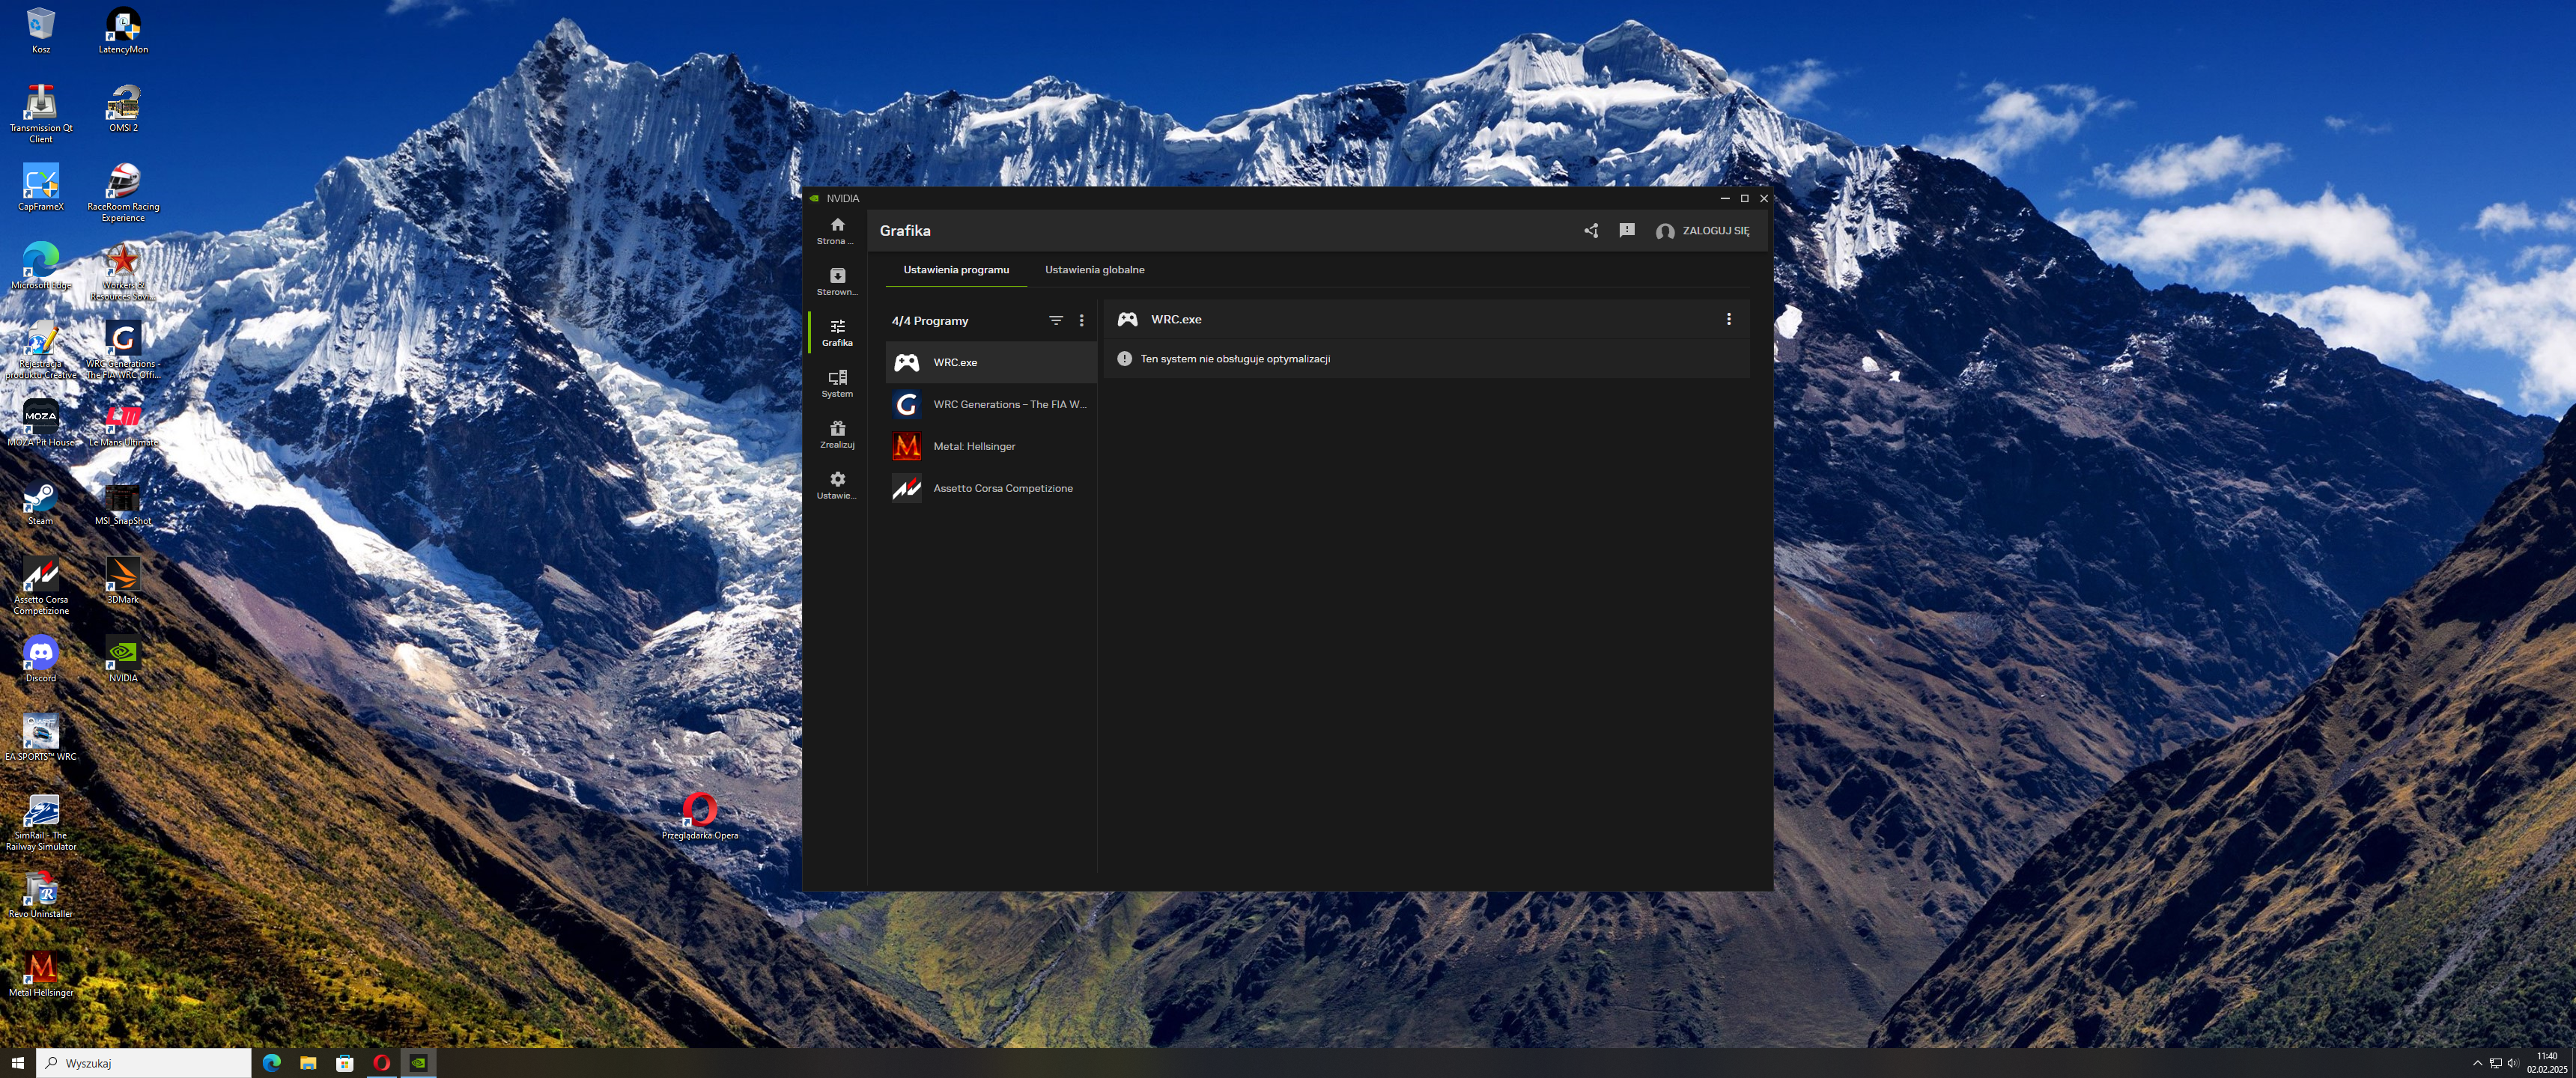Open three-dot menu next to 4/4 Programy
The image size is (2576, 1078).
(1081, 321)
